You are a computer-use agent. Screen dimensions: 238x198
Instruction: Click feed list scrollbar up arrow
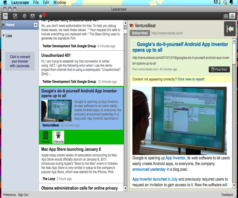pos(125,23)
